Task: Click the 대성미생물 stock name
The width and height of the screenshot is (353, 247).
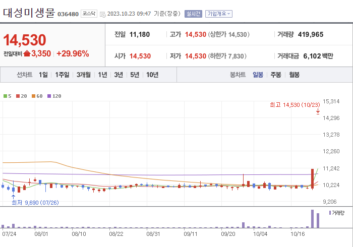Action: click(x=29, y=13)
